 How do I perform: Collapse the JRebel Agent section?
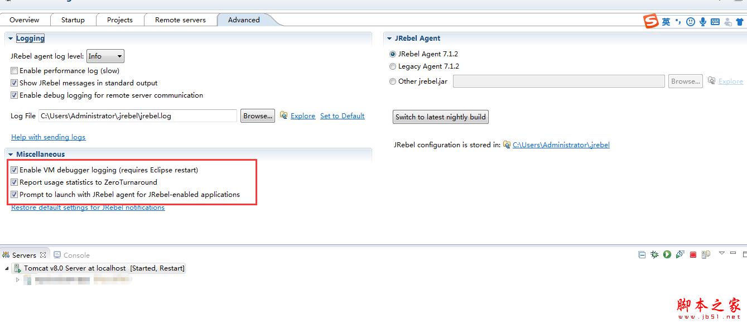(389, 38)
